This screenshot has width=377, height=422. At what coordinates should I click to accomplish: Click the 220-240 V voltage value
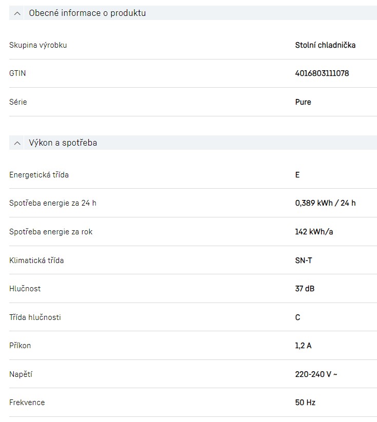click(316, 374)
